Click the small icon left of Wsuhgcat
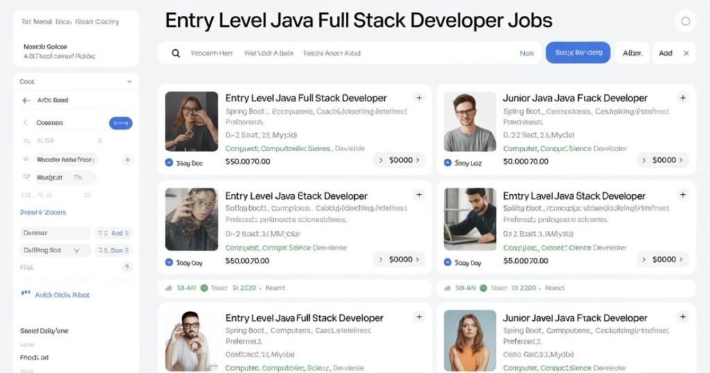710x373 pixels. [26, 177]
